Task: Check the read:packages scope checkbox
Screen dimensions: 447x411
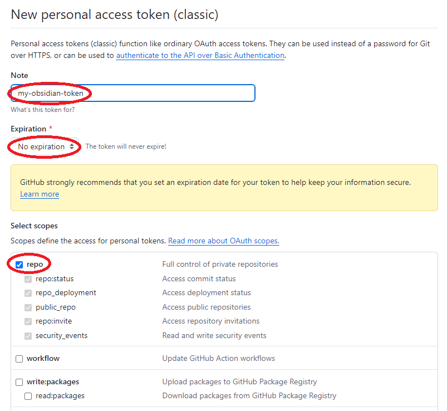Action: click(x=28, y=396)
